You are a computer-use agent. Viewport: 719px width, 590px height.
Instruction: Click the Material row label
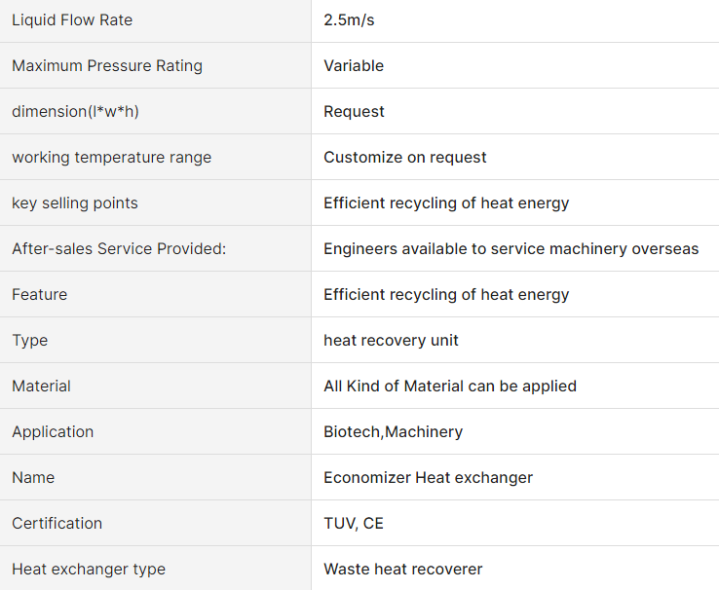click(x=41, y=387)
